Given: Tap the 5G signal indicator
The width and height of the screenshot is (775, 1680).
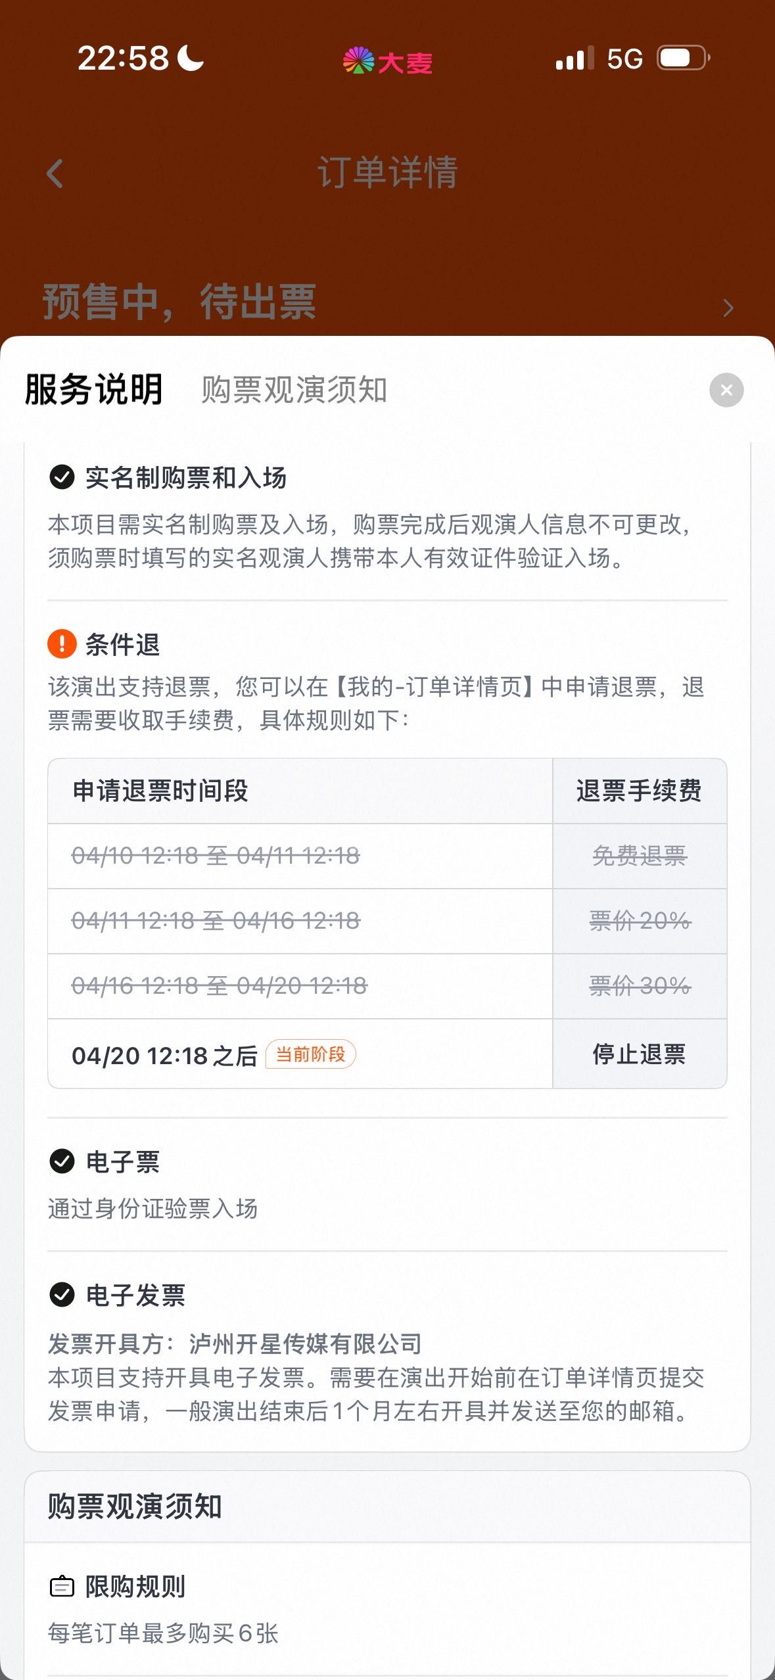Looking at the screenshot, I should tap(624, 59).
